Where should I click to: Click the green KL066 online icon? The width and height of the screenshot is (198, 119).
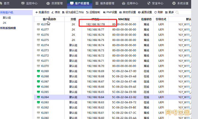(38, 87)
